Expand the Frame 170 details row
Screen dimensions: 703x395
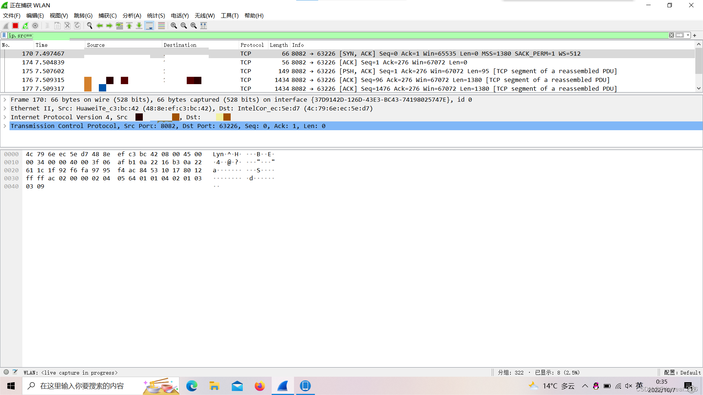click(5, 99)
